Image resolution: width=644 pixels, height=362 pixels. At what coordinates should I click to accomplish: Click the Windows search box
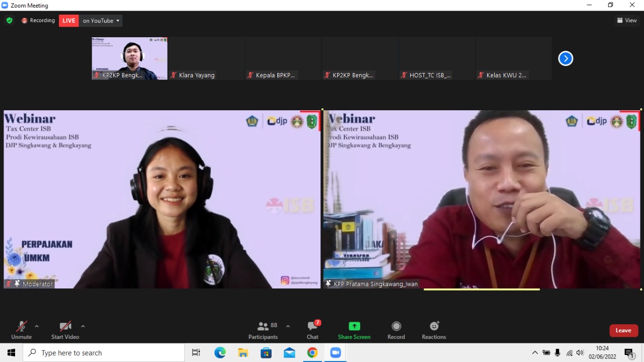[x=104, y=353]
